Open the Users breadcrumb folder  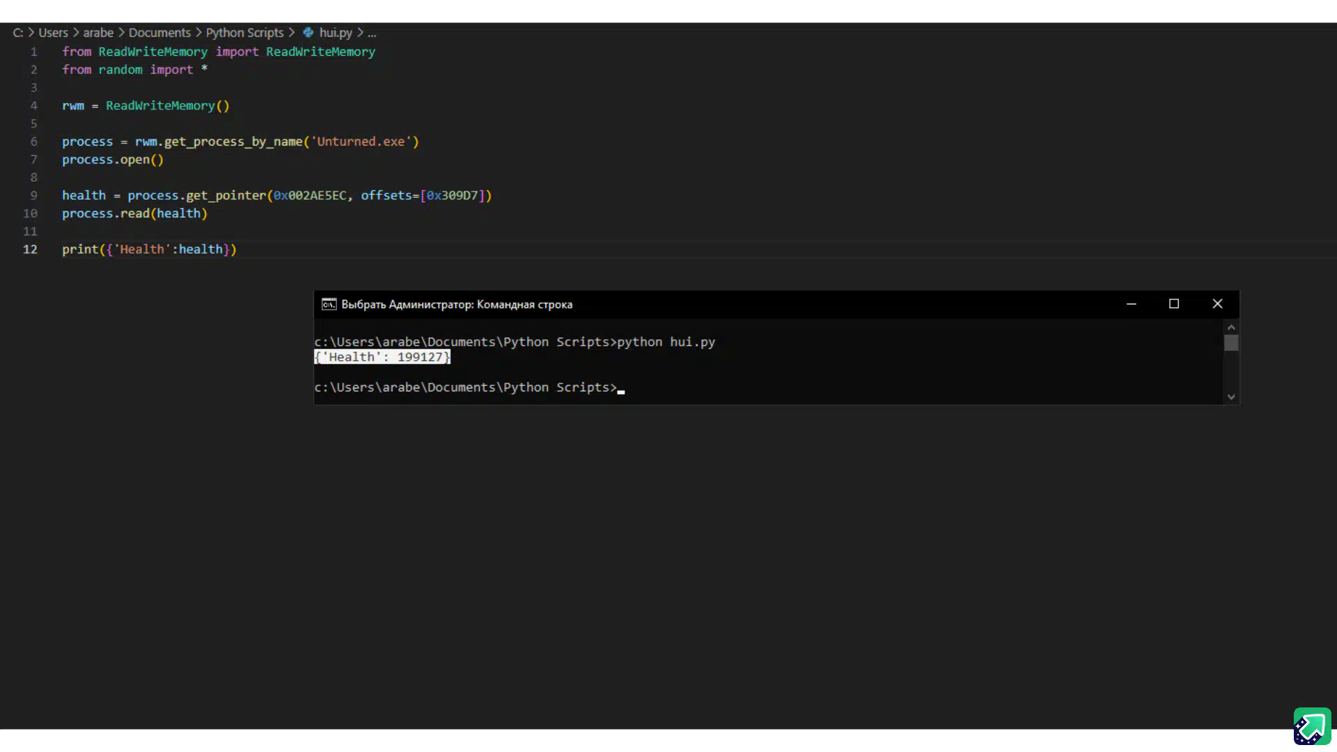point(53,33)
